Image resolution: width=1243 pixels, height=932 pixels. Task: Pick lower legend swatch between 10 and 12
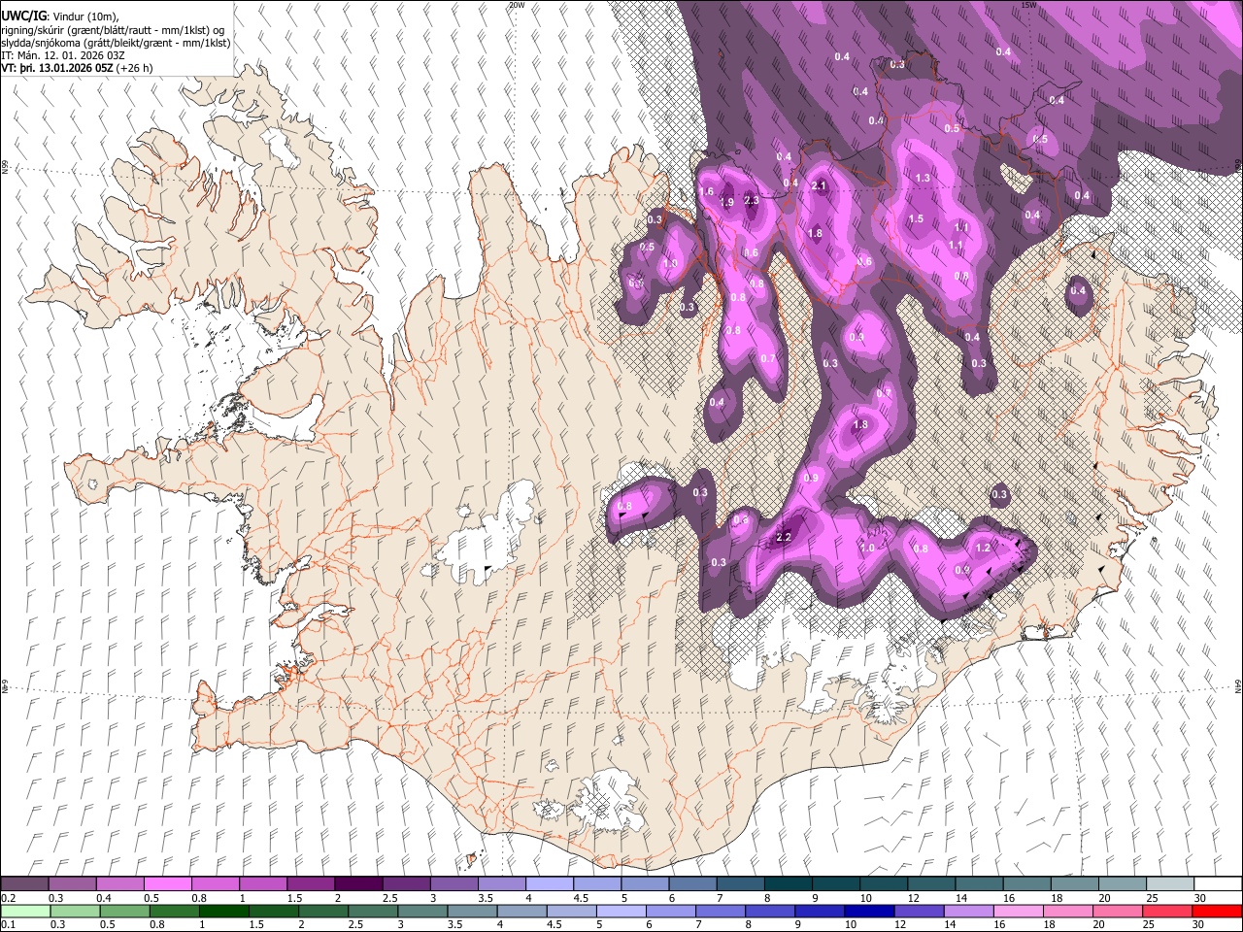coord(870,911)
